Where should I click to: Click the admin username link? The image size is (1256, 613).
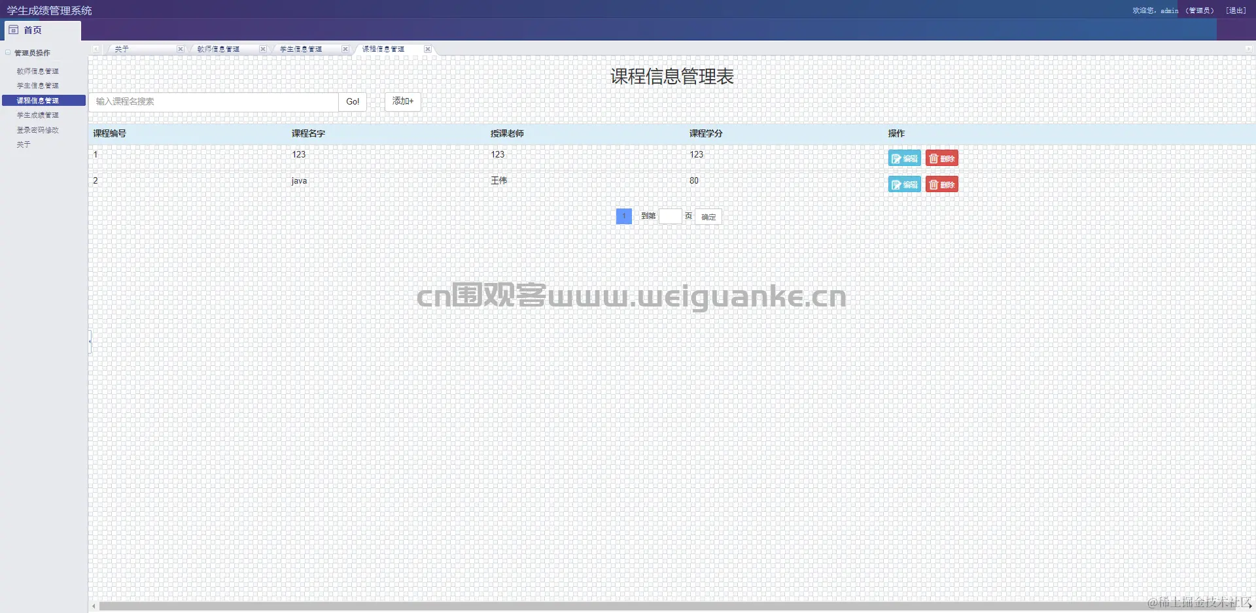(1170, 10)
